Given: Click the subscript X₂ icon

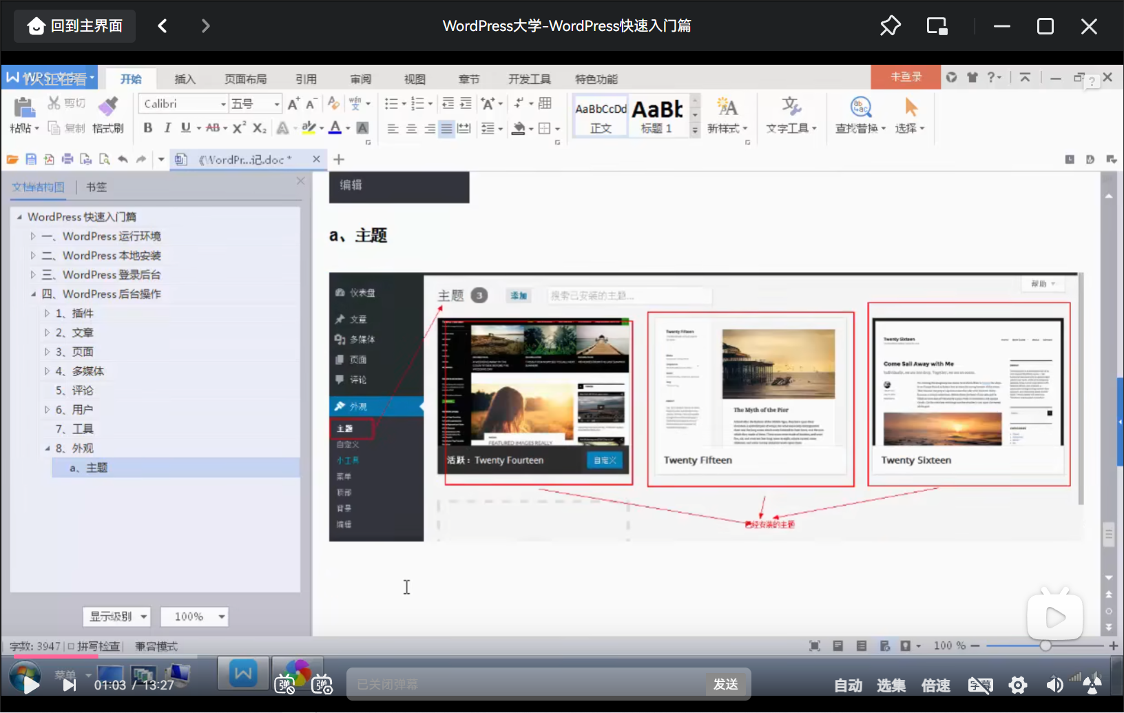Looking at the screenshot, I should click(259, 128).
